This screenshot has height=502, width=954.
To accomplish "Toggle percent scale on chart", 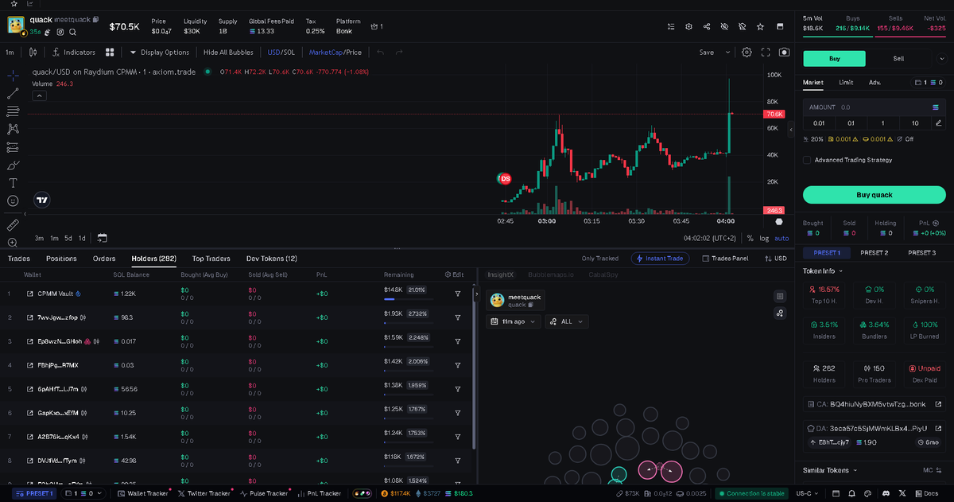I will pos(750,238).
